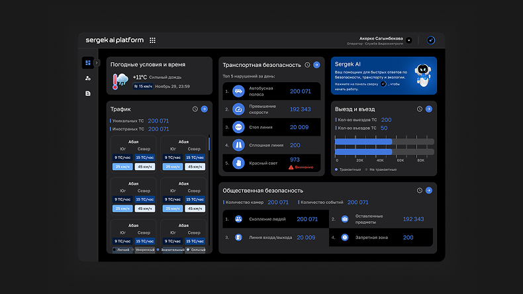Click the clock icon in the Трафик panel
This screenshot has height=294, width=523.
195,109
